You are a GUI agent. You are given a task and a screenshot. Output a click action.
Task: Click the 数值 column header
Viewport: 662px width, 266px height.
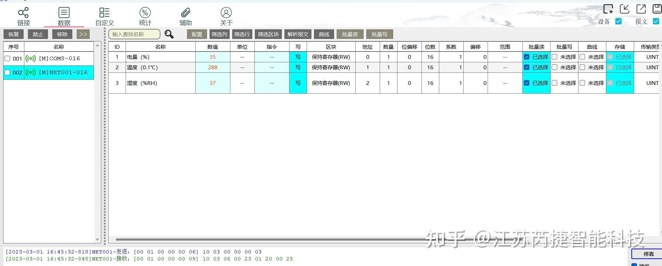pos(213,47)
